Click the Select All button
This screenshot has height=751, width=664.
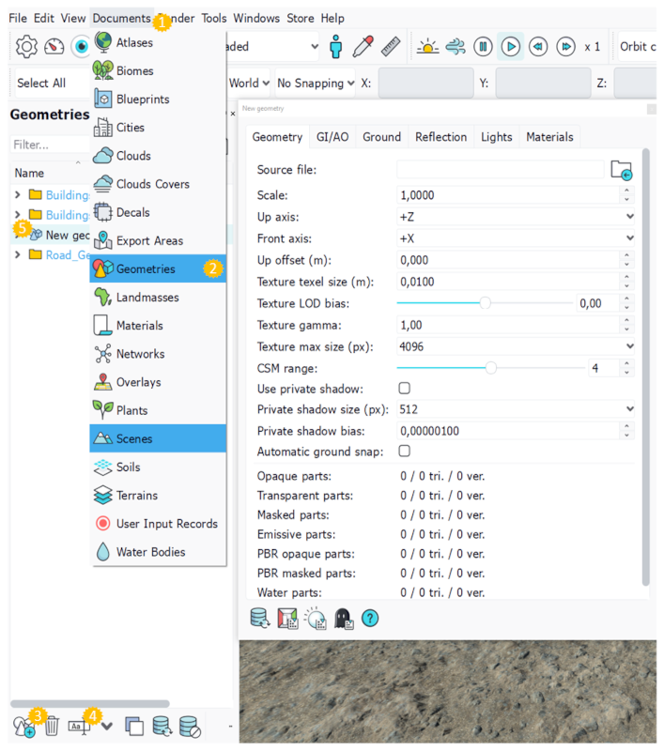coord(41,83)
